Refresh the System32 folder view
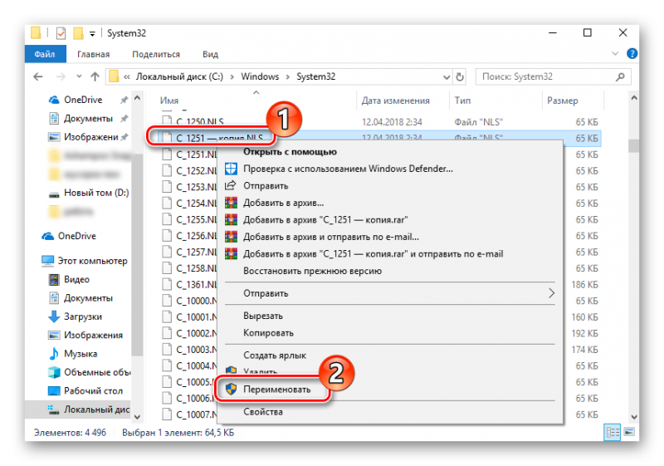 point(460,77)
